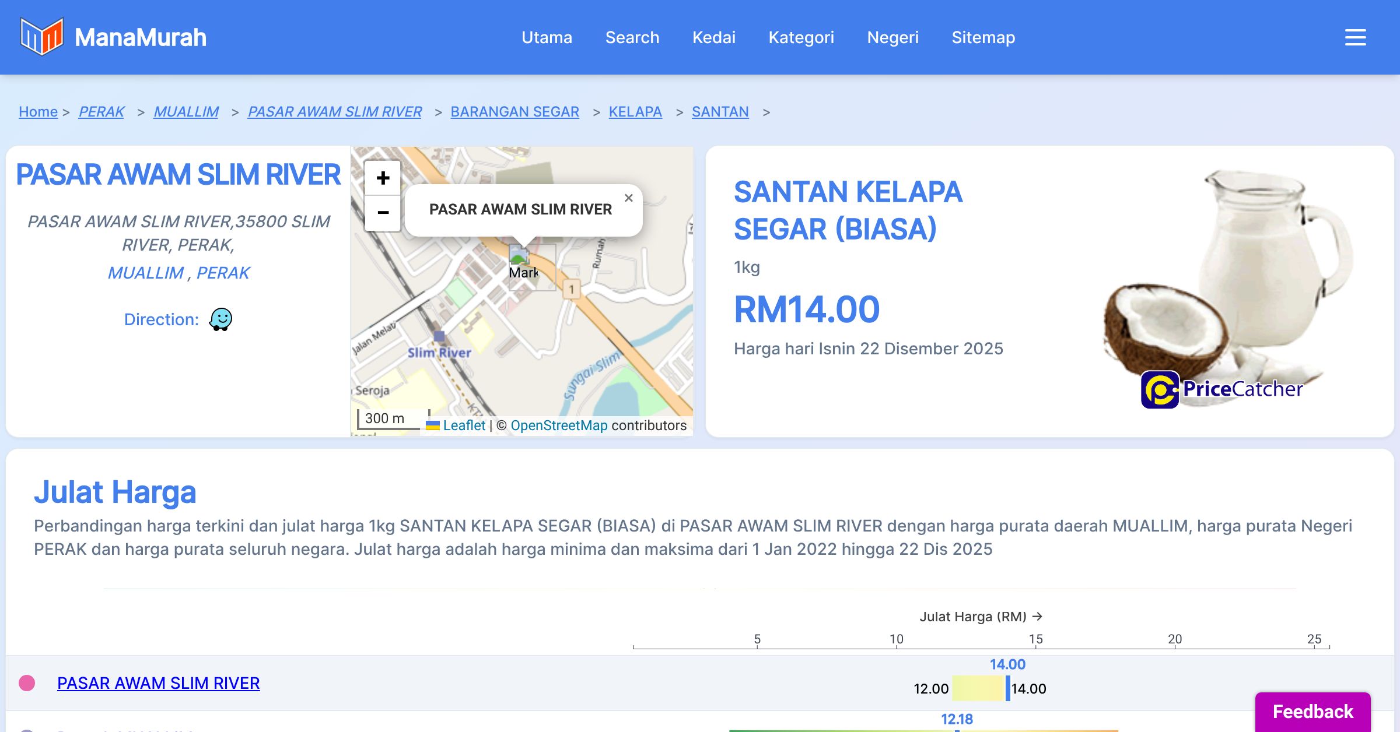Click BARANGAN SEGAR breadcrumb link
This screenshot has height=732, width=1400.
pos(514,111)
